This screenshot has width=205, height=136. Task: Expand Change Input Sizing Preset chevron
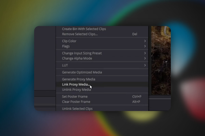145,53
